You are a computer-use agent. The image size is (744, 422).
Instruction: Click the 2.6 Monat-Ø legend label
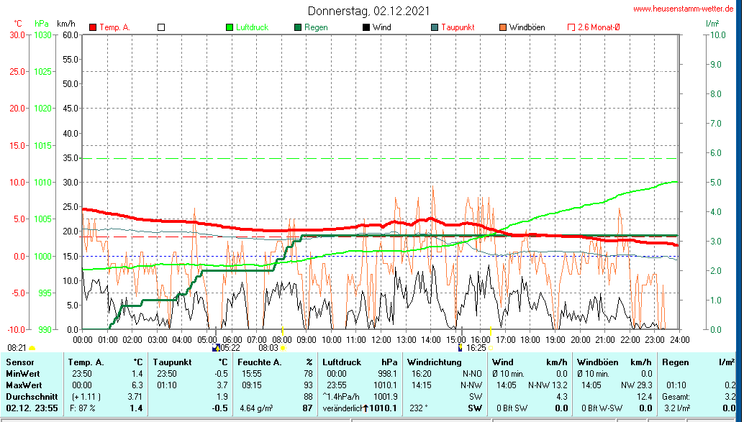599,27
